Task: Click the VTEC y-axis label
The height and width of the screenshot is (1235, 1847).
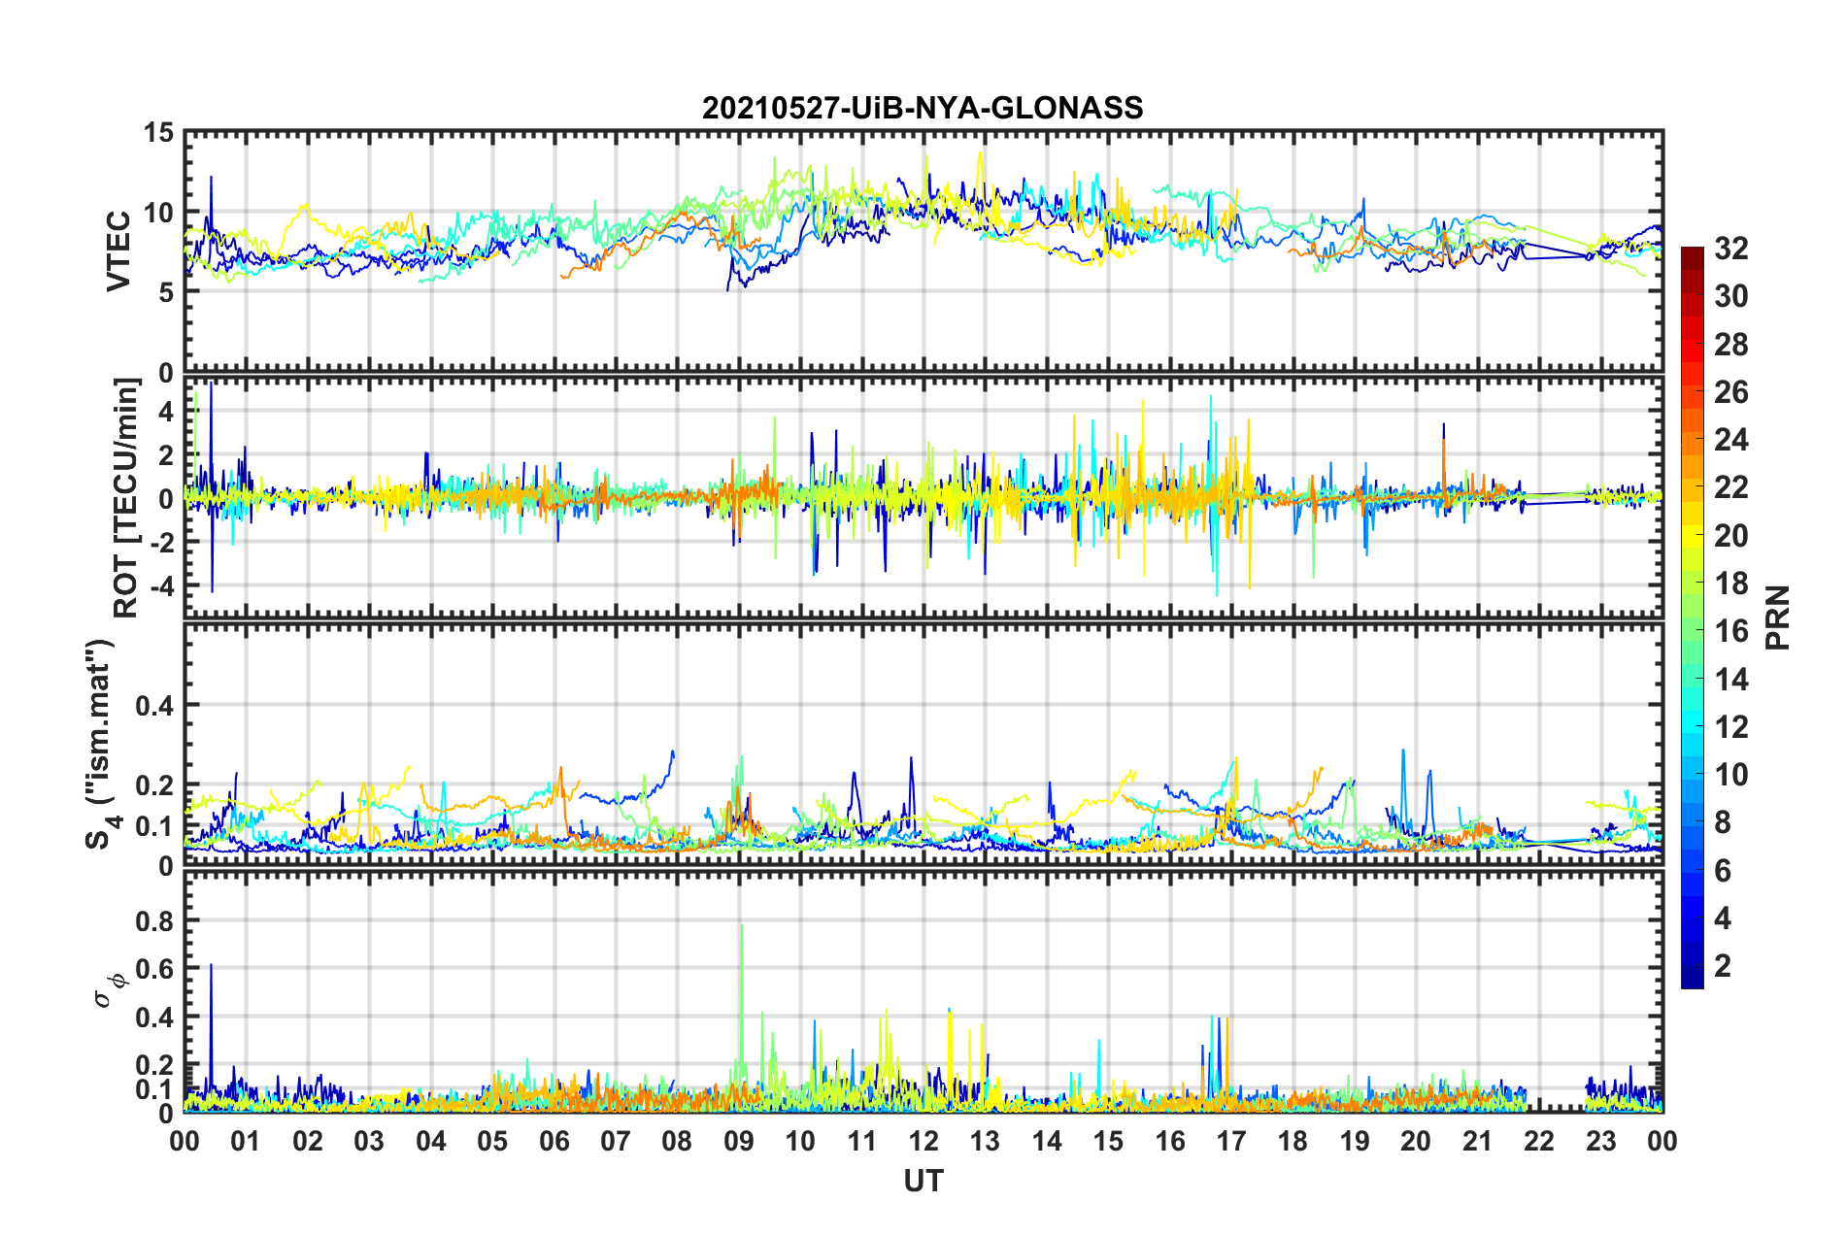Action: [x=118, y=250]
